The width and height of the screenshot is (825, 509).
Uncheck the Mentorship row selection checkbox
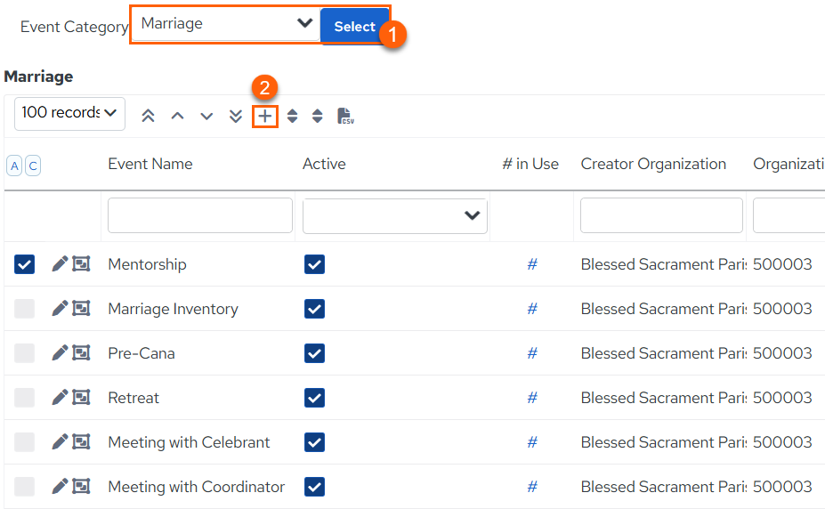tap(24, 264)
